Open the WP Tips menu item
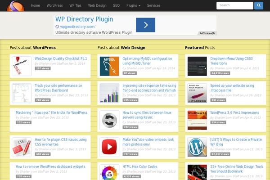Screen dimensions: 270x180 (76, 5)
